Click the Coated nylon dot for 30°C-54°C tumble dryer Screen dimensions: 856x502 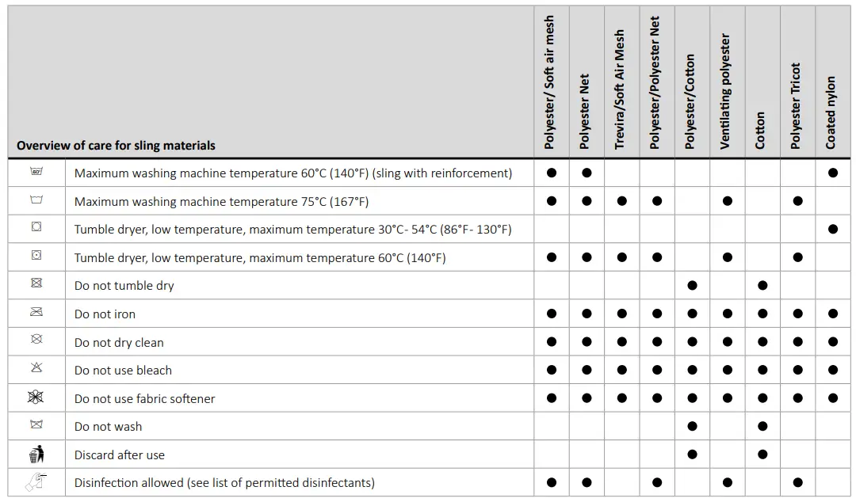[x=832, y=229]
